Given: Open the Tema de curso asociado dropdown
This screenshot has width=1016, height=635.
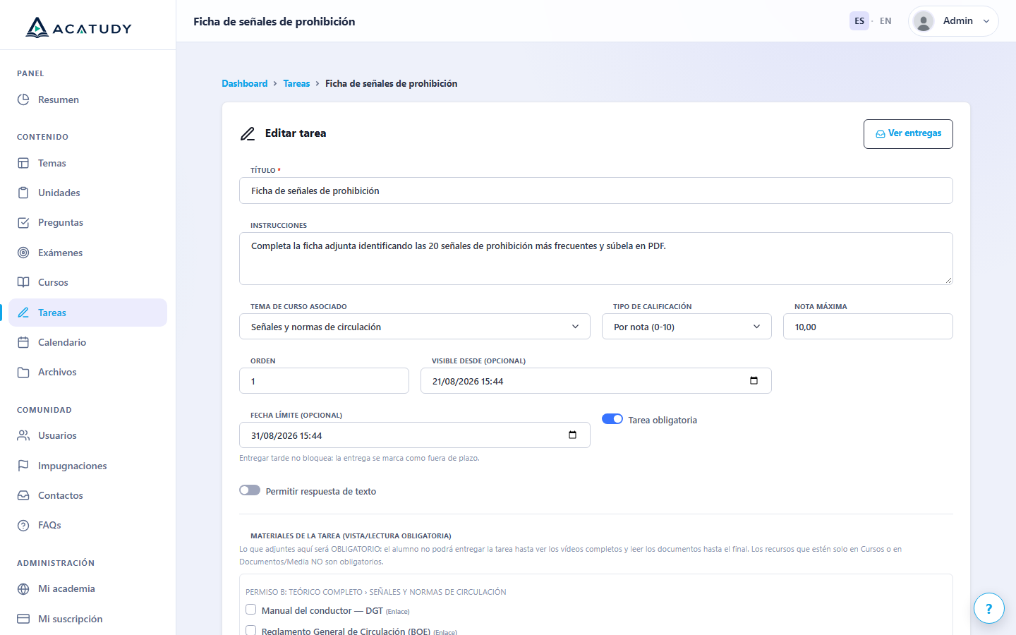Looking at the screenshot, I should point(415,327).
